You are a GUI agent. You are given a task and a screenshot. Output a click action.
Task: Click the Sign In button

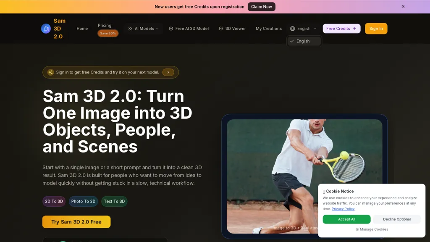click(x=376, y=29)
